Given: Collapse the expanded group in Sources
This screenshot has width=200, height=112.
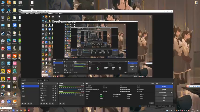Looking at the screenshot, I should coord(41,100).
